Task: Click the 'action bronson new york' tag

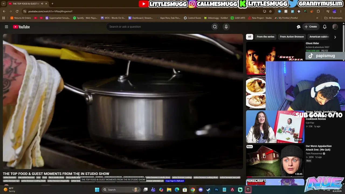Action: [x=230, y=178]
